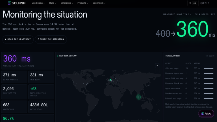Viewport: 217px width, 122px height.
Task: Click the CLIENT column header
Action: tap(168, 63)
